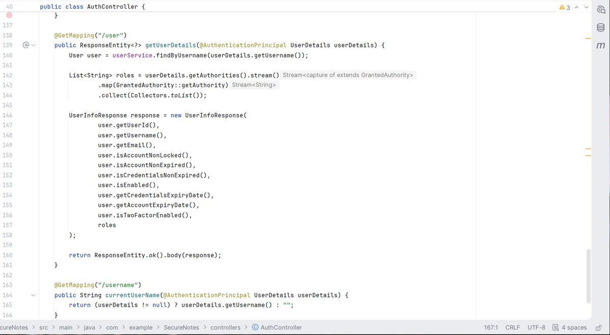Place caret on currentUserName method name
Image resolution: width=610 pixels, height=335 pixels.
tap(132, 295)
